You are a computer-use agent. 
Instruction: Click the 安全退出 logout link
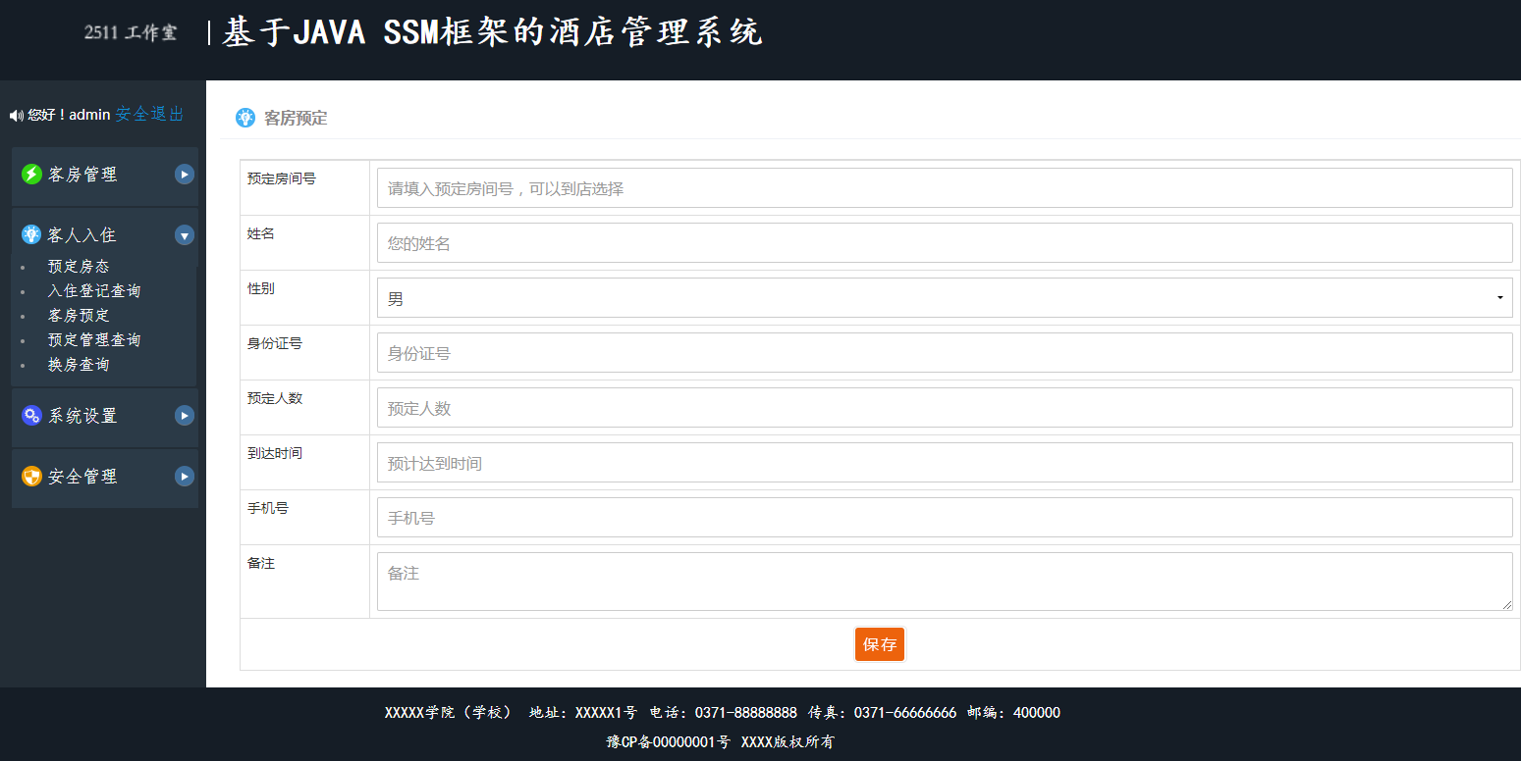(149, 115)
